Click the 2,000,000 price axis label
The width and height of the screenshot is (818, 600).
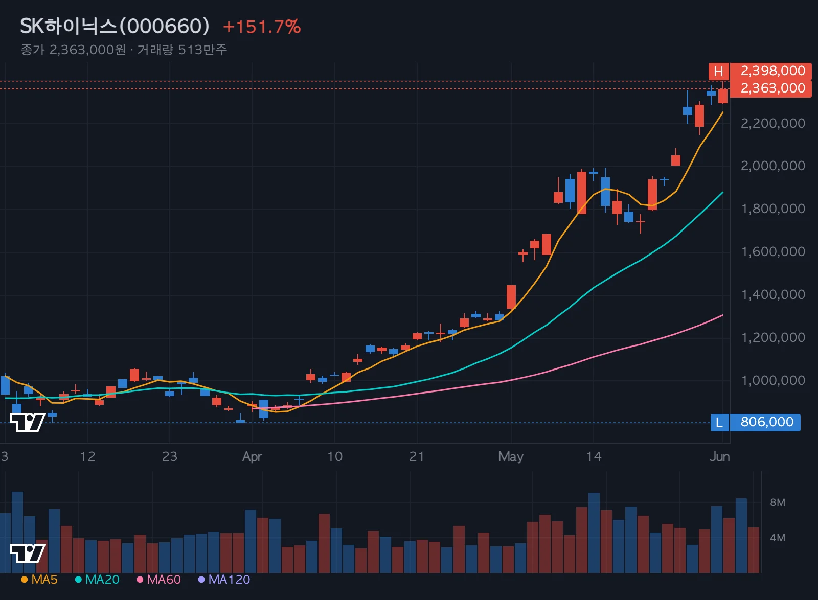coord(773,166)
